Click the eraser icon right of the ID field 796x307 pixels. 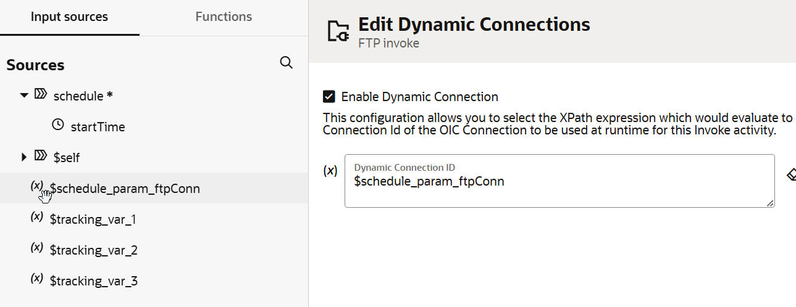(x=791, y=175)
